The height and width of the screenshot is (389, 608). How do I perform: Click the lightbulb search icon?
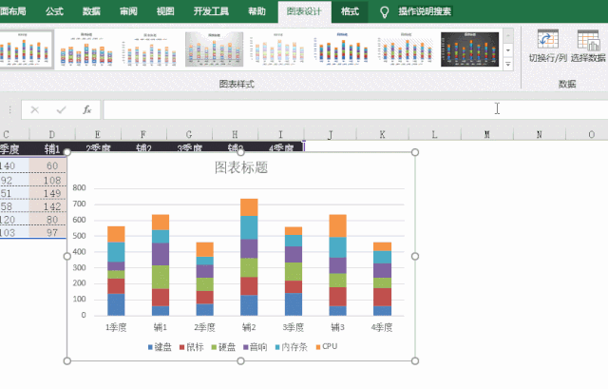[x=384, y=12]
